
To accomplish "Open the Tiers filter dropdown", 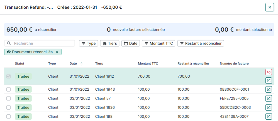I will point(110,43).
